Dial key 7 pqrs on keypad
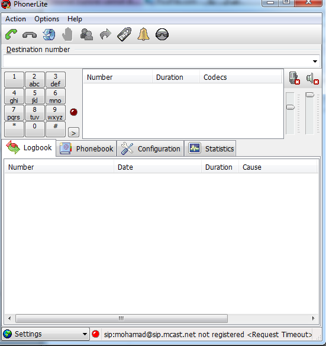 point(14,113)
